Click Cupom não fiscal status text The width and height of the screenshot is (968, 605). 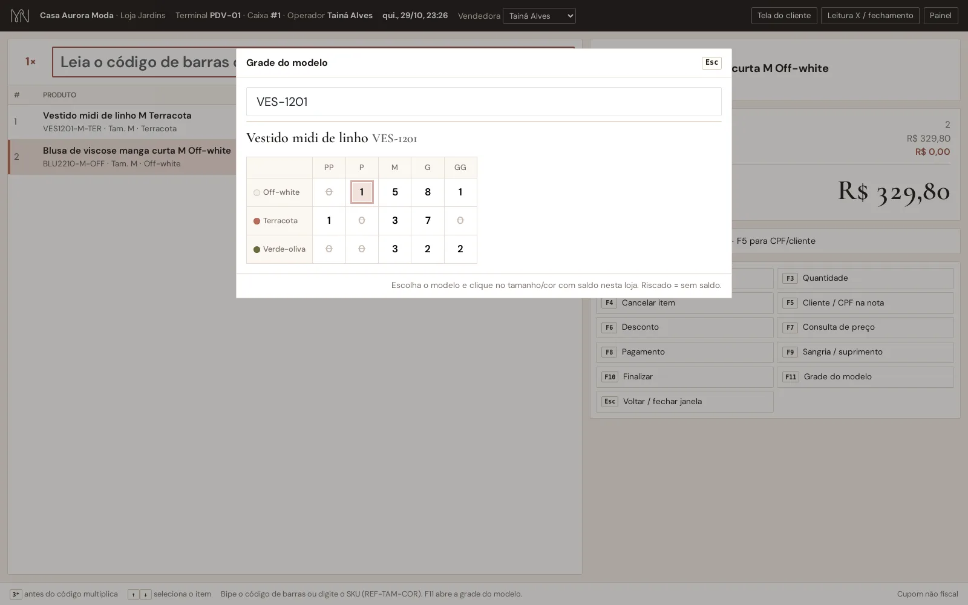927,594
